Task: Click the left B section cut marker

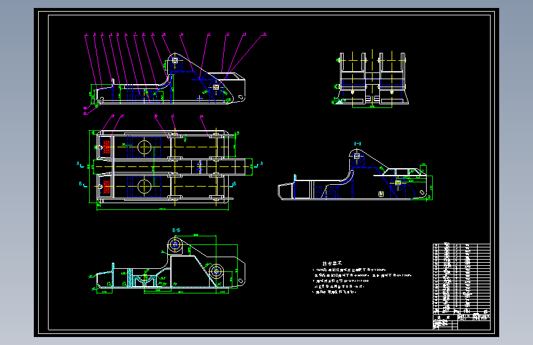Action: (82, 184)
